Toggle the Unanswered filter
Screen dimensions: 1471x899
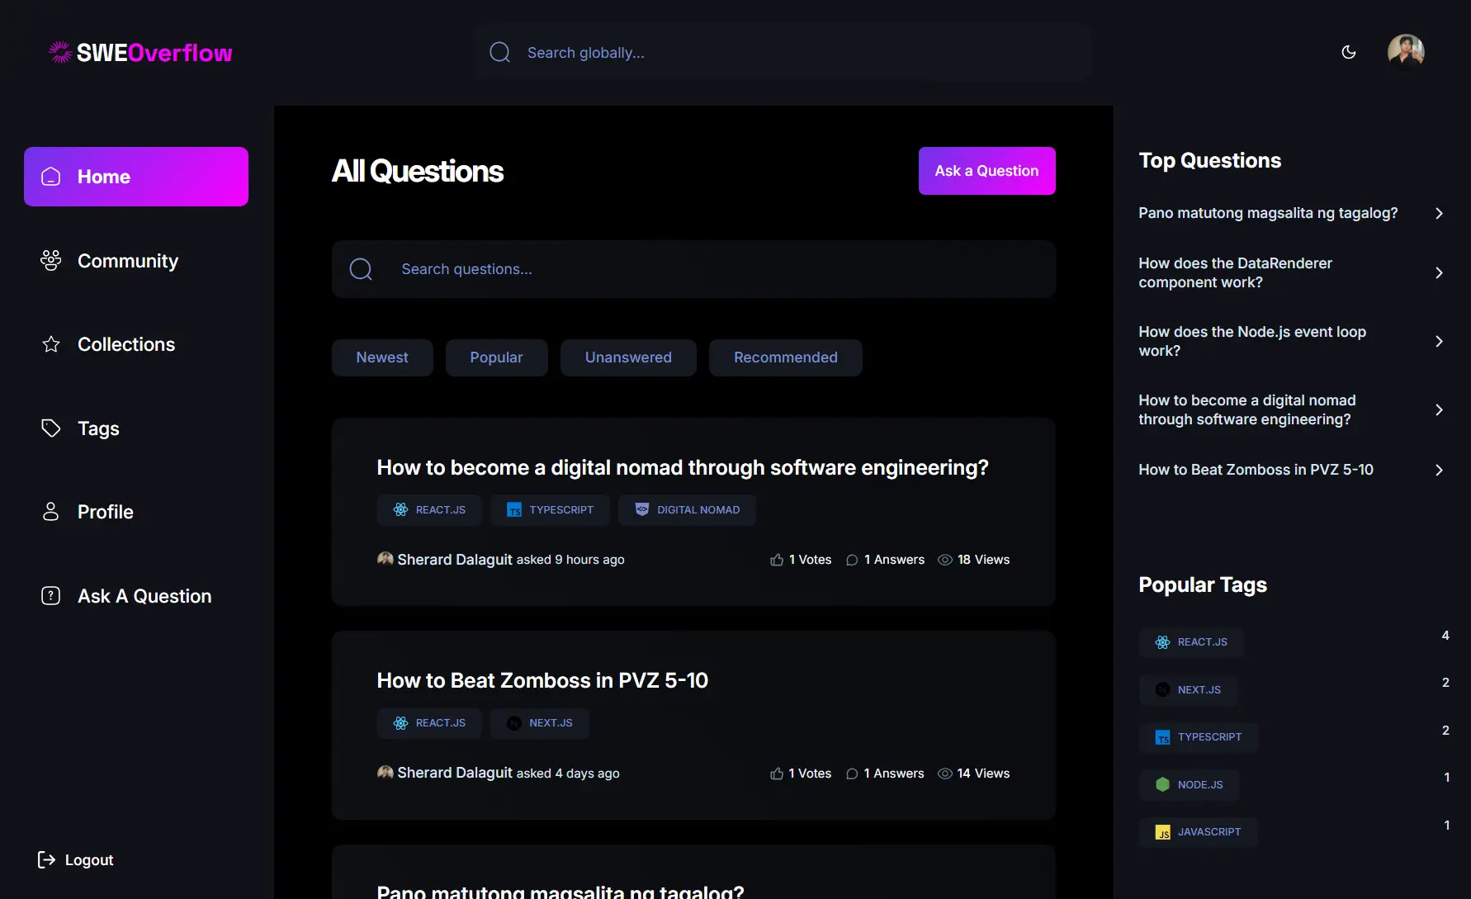point(628,357)
